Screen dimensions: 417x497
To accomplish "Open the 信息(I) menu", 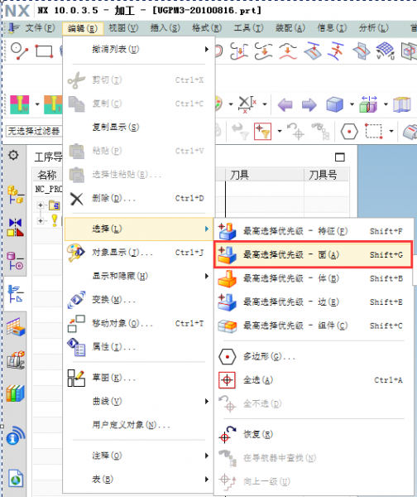I will [x=332, y=28].
